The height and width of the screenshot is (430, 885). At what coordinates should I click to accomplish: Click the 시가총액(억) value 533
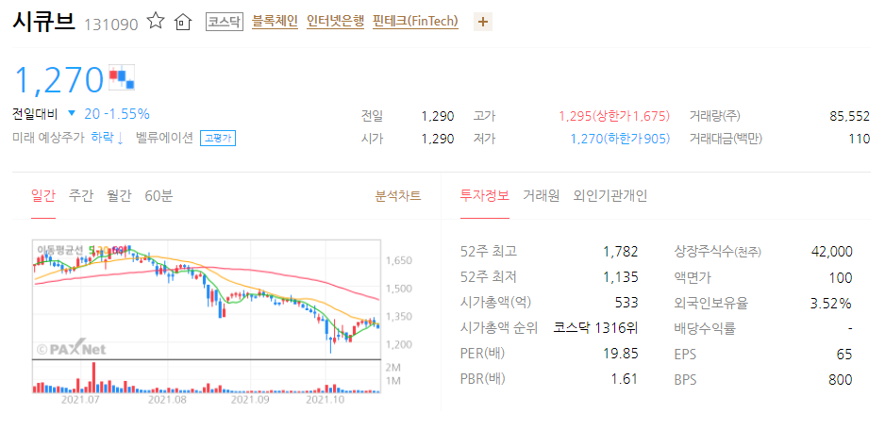[626, 303]
